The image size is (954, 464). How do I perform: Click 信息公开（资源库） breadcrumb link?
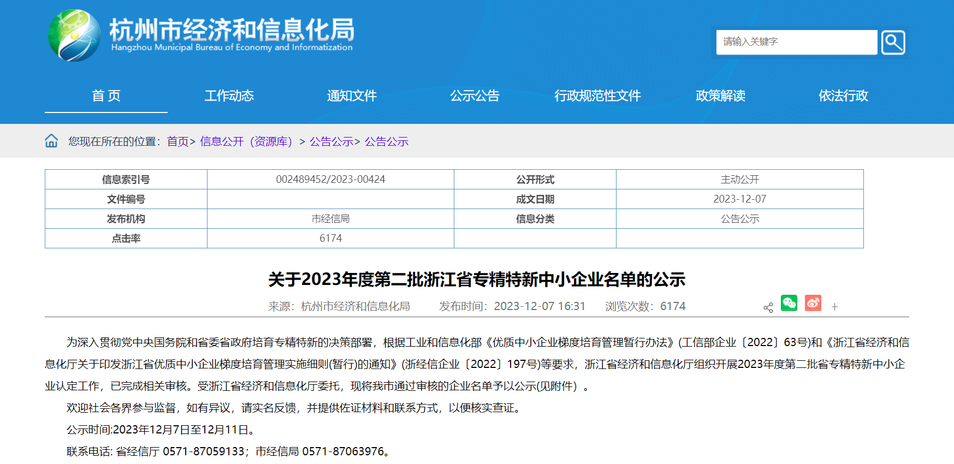(x=246, y=141)
